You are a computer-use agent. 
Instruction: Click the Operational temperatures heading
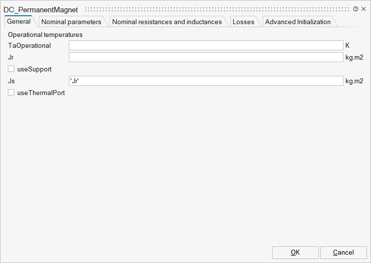(x=45, y=35)
